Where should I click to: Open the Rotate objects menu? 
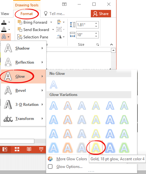61,36
